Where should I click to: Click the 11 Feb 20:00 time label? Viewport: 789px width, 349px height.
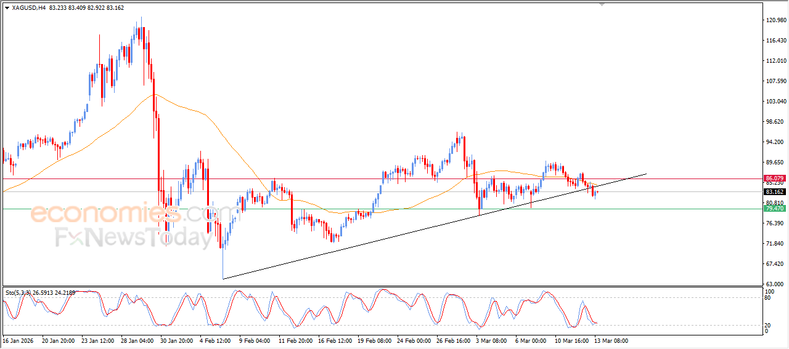(295, 340)
